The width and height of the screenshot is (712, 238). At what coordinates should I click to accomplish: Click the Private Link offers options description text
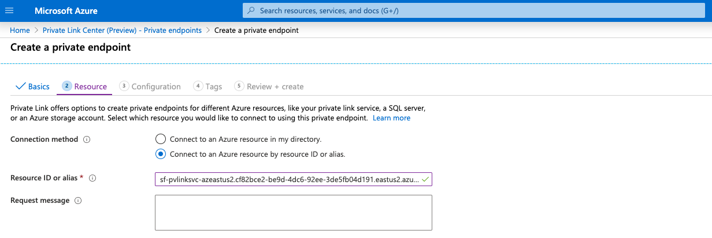click(218, 113)
